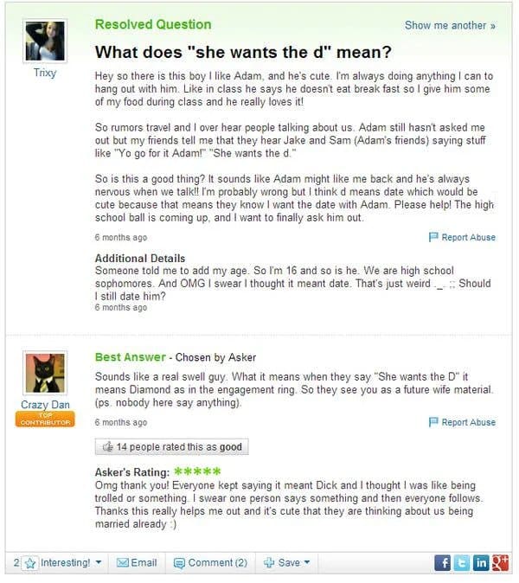Open Trixy's profile picture
Image resolution: width=519 pixels, height=583 pixels.
pyautogui.click(x=45, y=41)
